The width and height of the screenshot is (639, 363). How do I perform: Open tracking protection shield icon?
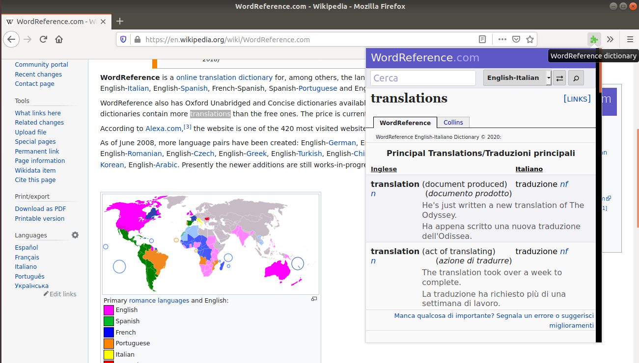pyautogui.click(x=123, y=39)
